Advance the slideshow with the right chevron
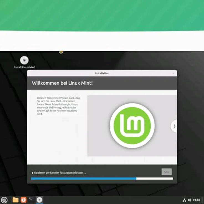This screenshot has height=204, width=204. tap(174, 126)
